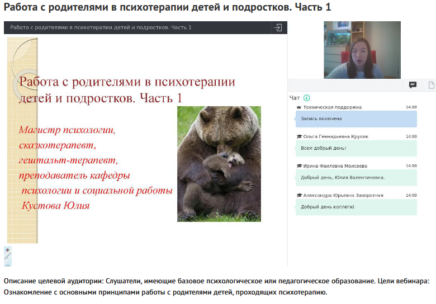This screenshot has width=436, height=304.
Task: Click the presentation title in dark header bar
Action: (101, 27)
